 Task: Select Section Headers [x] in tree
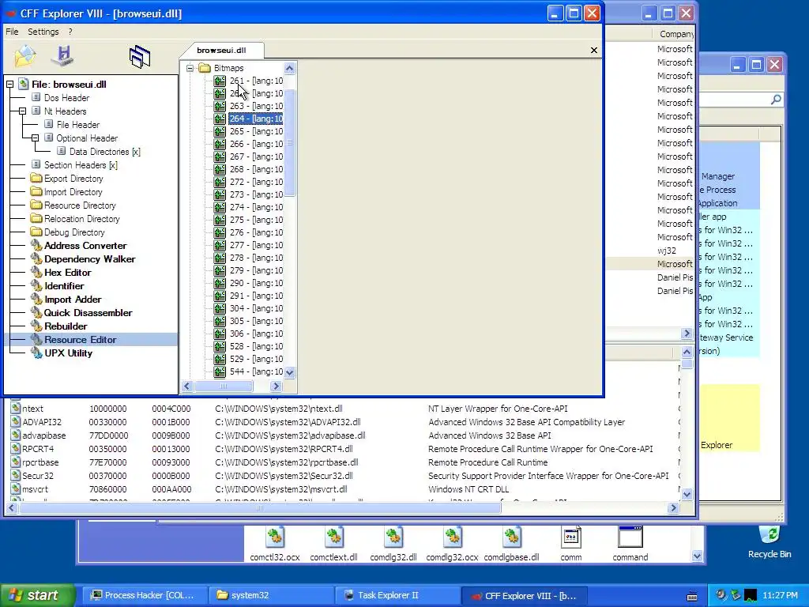pos(81,165)
